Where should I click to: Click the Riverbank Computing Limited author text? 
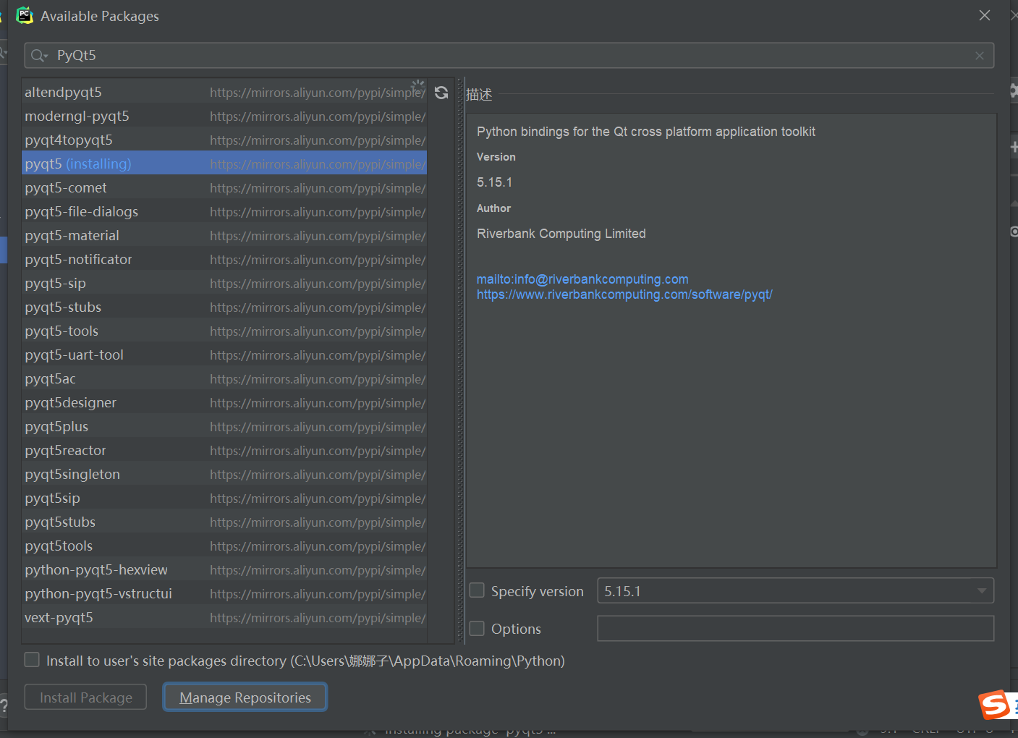[561, 234]
